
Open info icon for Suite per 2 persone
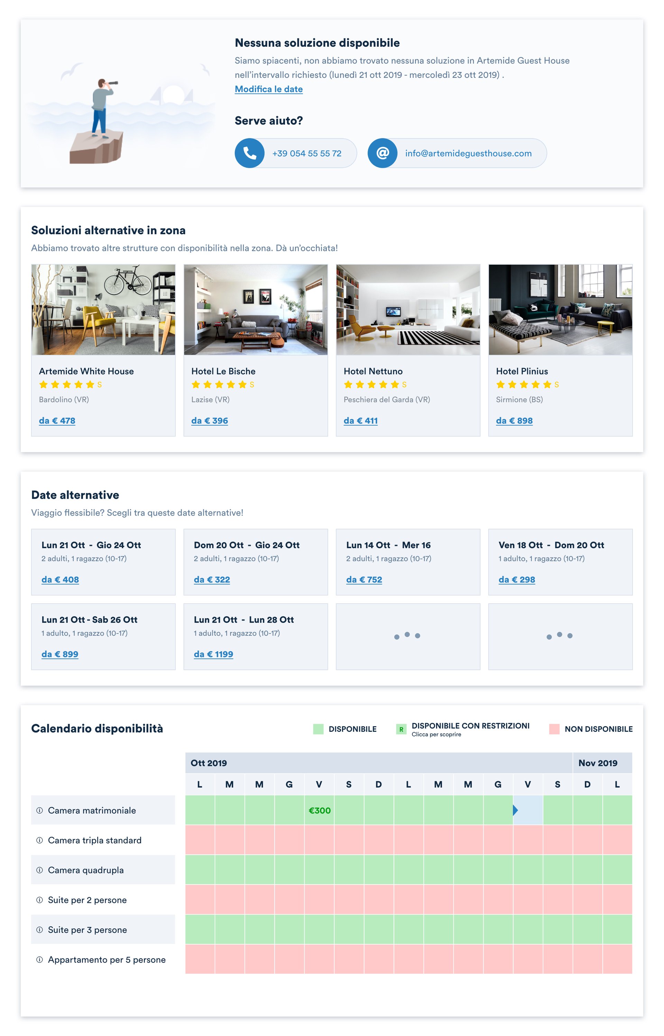point(40,900)
